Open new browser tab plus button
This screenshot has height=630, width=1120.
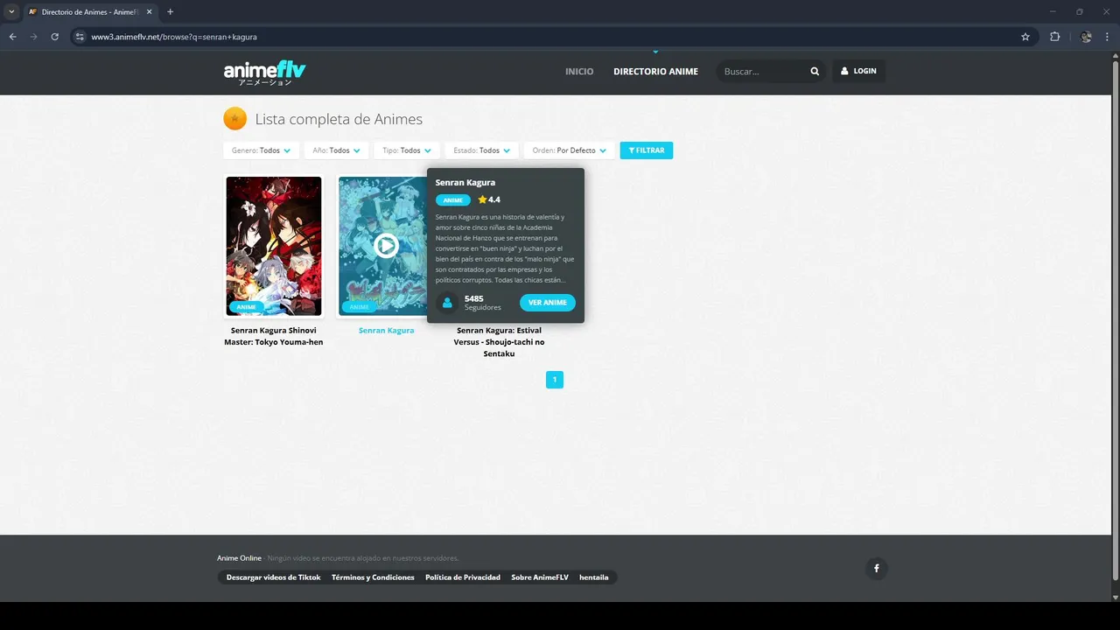170,11
